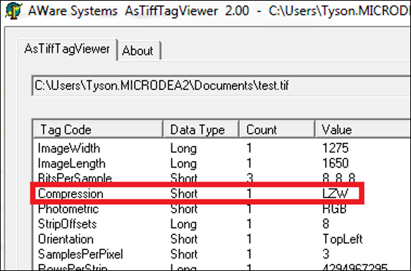This screenshot has height=271, width=411.
Task: Click the value 8 of StripOffsets
Action: pyautogui.click(x=326, y=224)
